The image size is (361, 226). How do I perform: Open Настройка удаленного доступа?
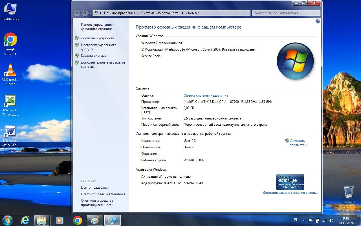(98, 47)
